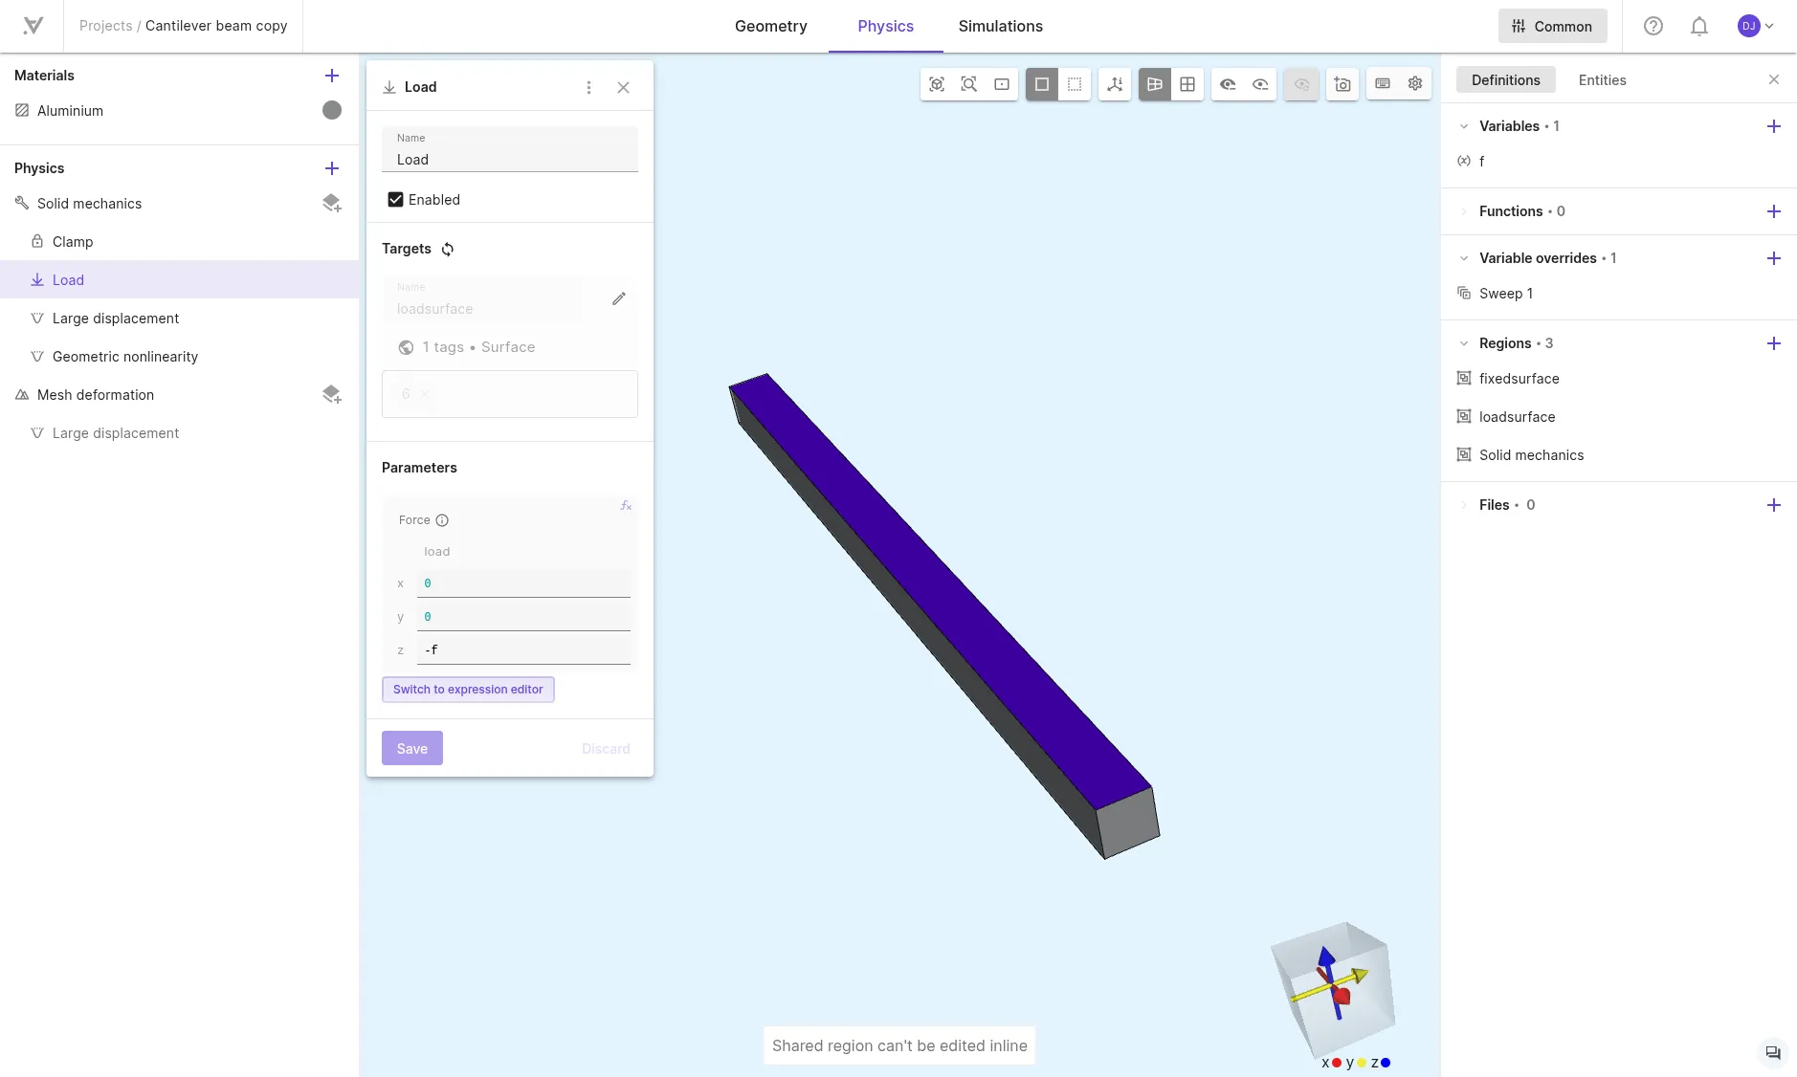Add a new physics with plus icon
Screen dimensions: 1797x1077
pyautogui.click(x=332, y=168)
